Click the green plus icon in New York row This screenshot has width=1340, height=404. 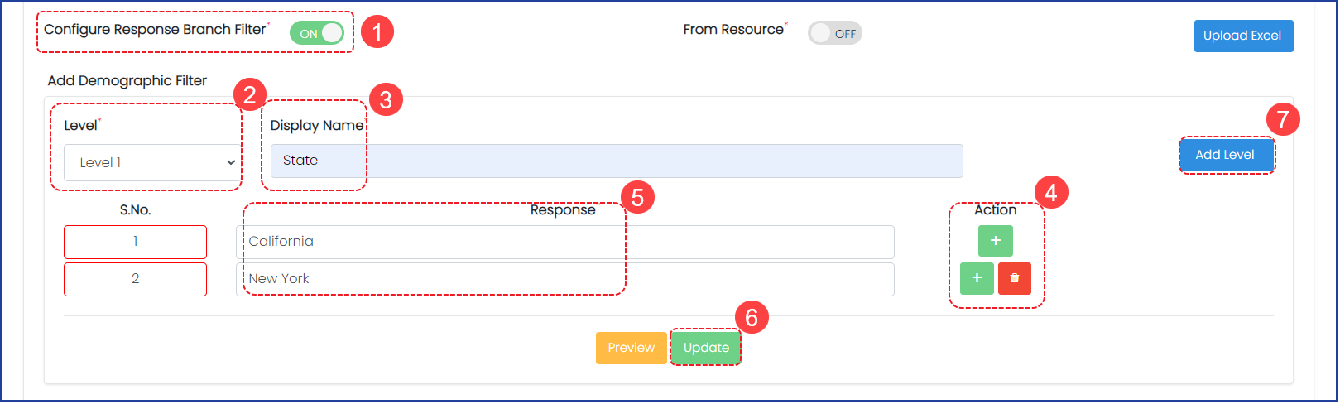(977, 278)
